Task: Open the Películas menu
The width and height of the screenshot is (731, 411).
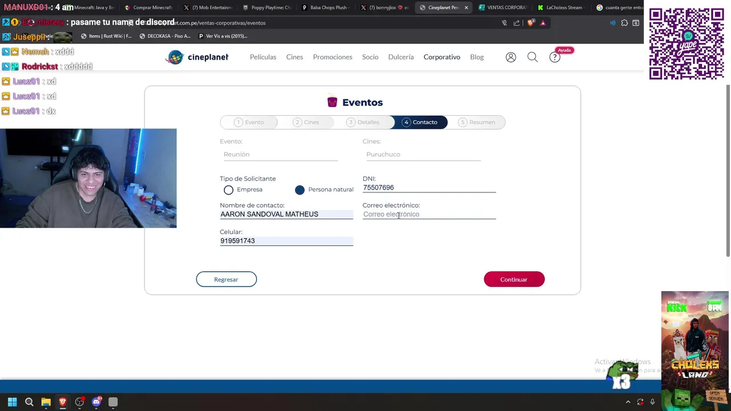Action: [263, 57]
